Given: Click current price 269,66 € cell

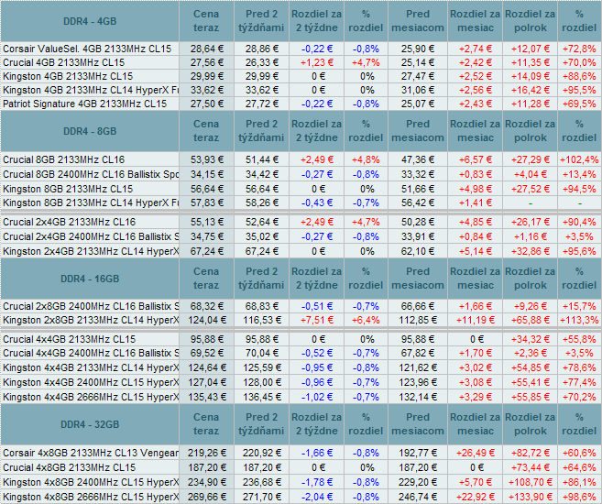Looking at the screenshot, I should (x=206, y=497).
